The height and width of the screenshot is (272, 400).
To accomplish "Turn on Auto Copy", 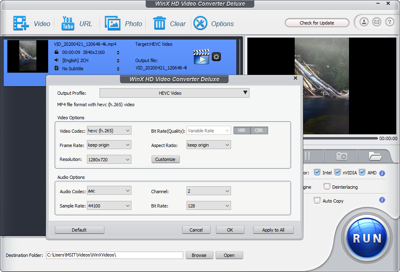I will pos(317,201).
